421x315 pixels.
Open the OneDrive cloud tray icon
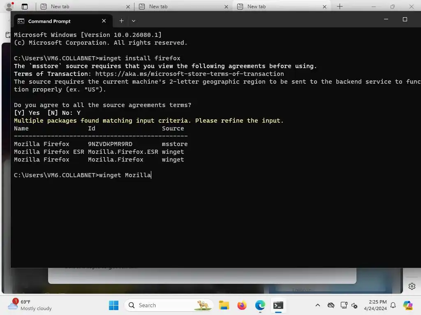pyautogui.click(x=331, y=305)
